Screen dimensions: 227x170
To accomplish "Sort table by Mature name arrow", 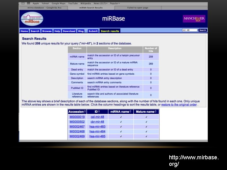I will click(155, 111).
